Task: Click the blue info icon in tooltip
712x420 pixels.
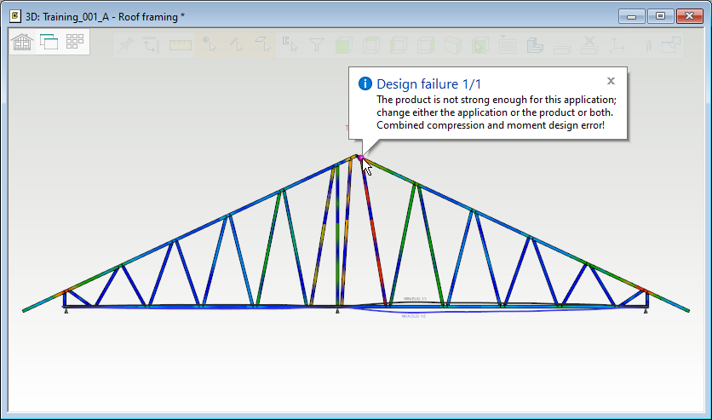Action: (x=365, y=83)
